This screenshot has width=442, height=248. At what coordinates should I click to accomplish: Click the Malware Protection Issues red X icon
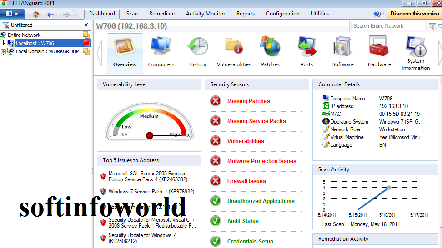[216, 161]
